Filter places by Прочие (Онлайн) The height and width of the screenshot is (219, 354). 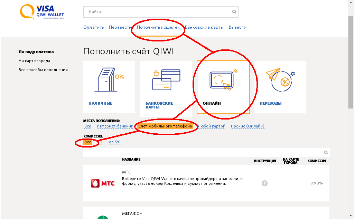pos(248,126)
